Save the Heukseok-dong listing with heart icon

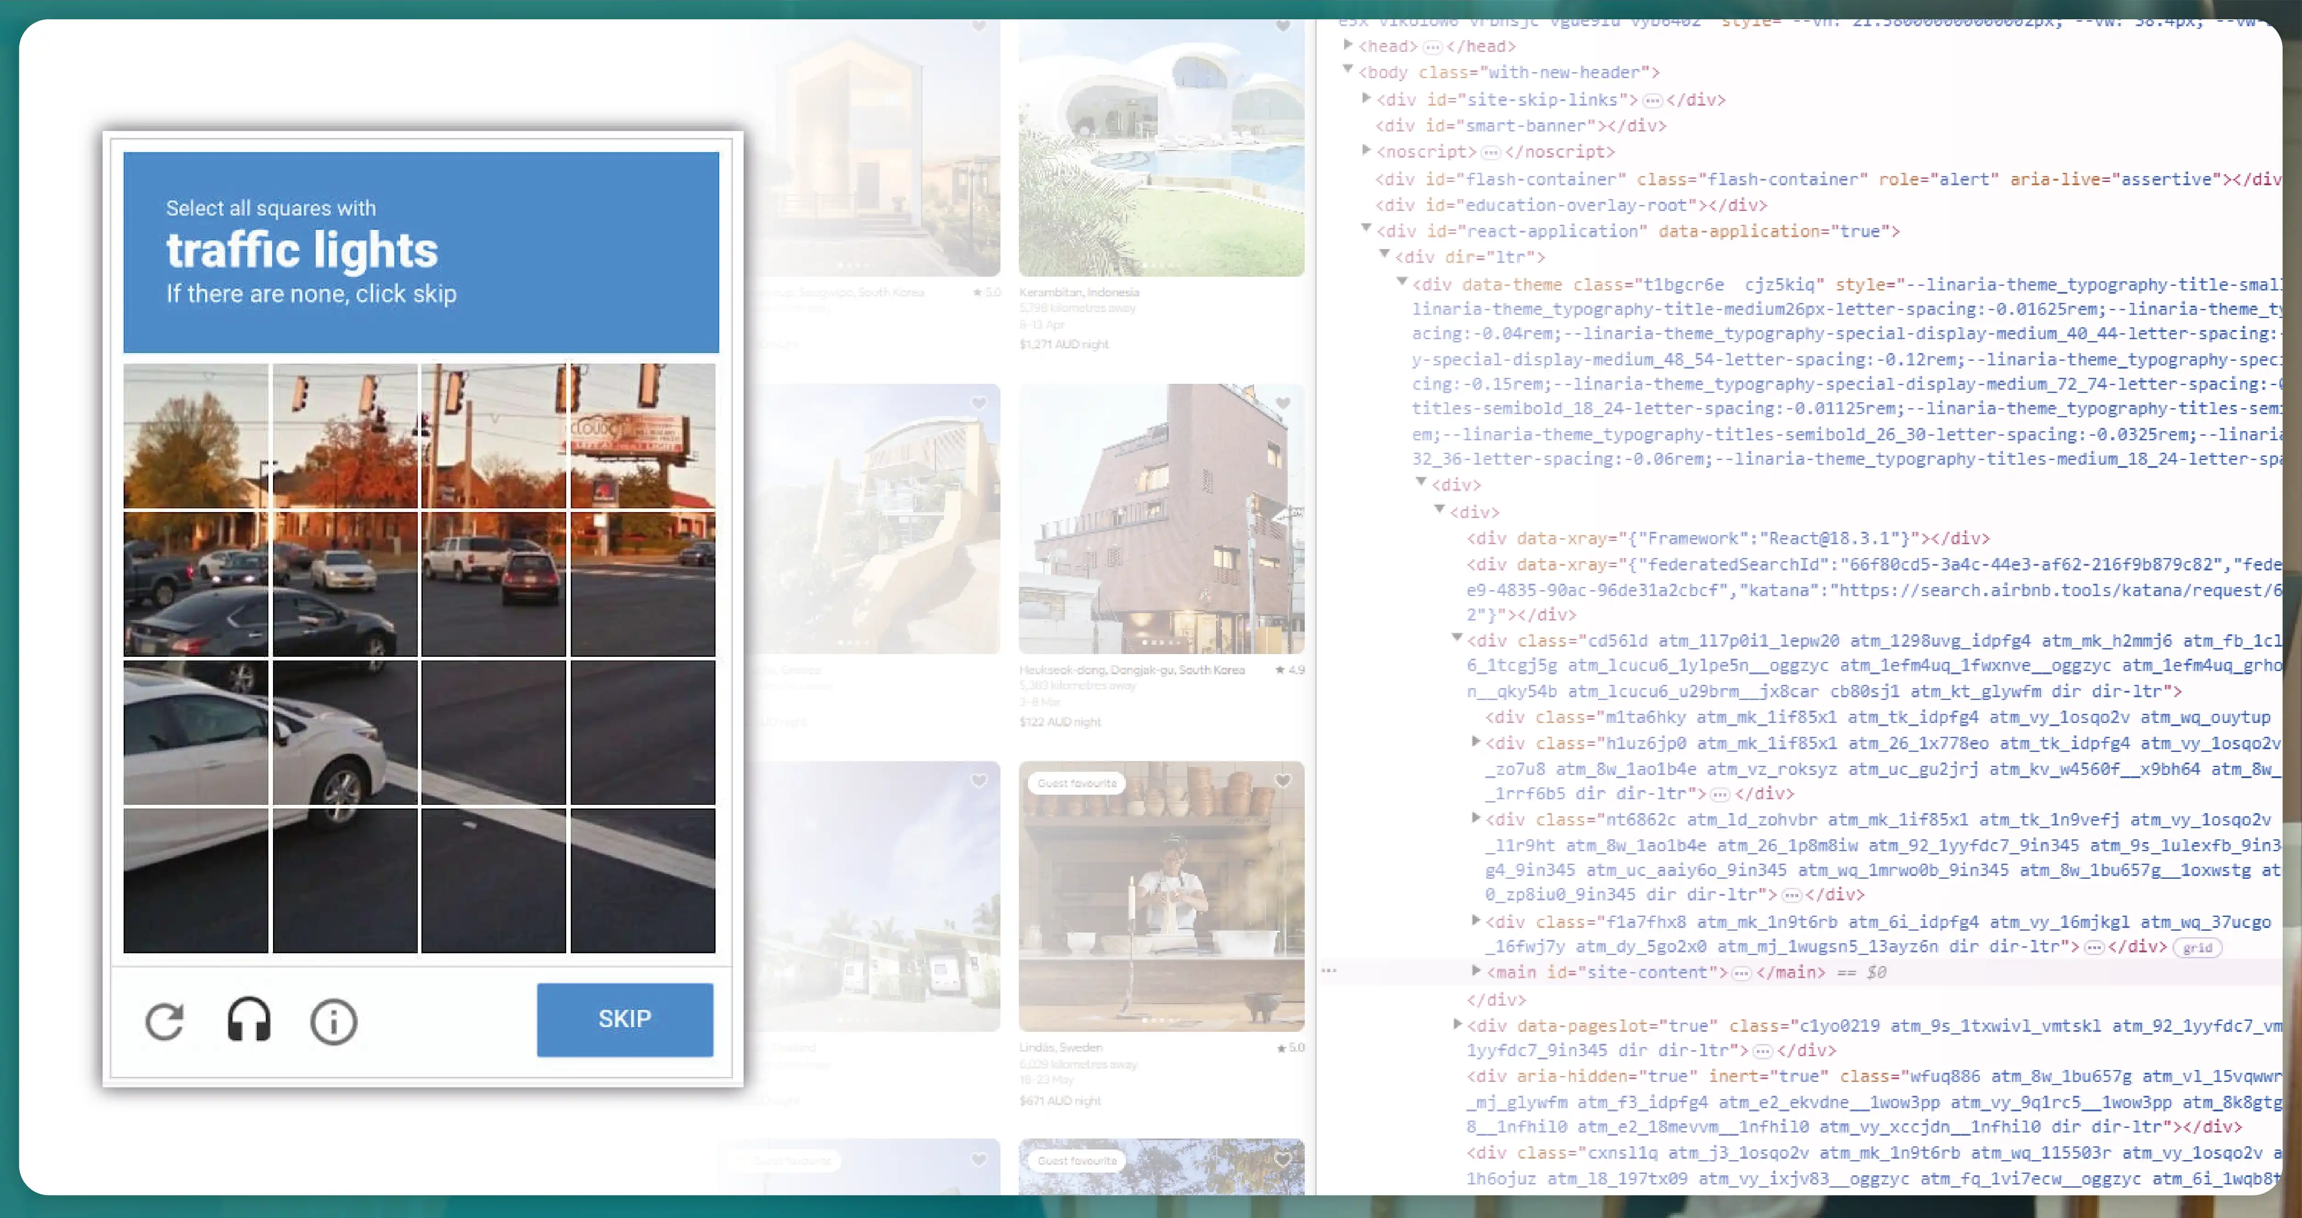click(x=1282, y=404)
